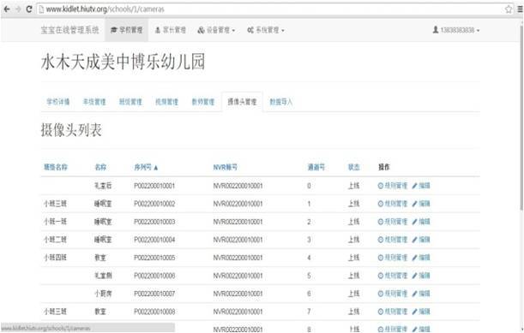The width and height of the screenshot is (524, 333).
Task: Switch to the 学校详情 tab
Action: pos(58,102)
